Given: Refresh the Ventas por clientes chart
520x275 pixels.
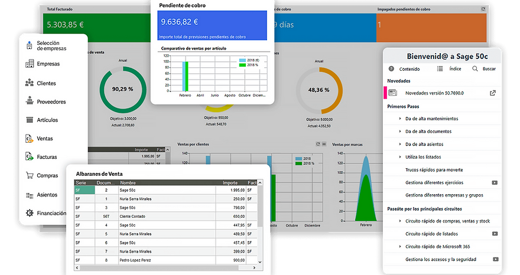Looking at the screenshot, I should coord(318,144).
